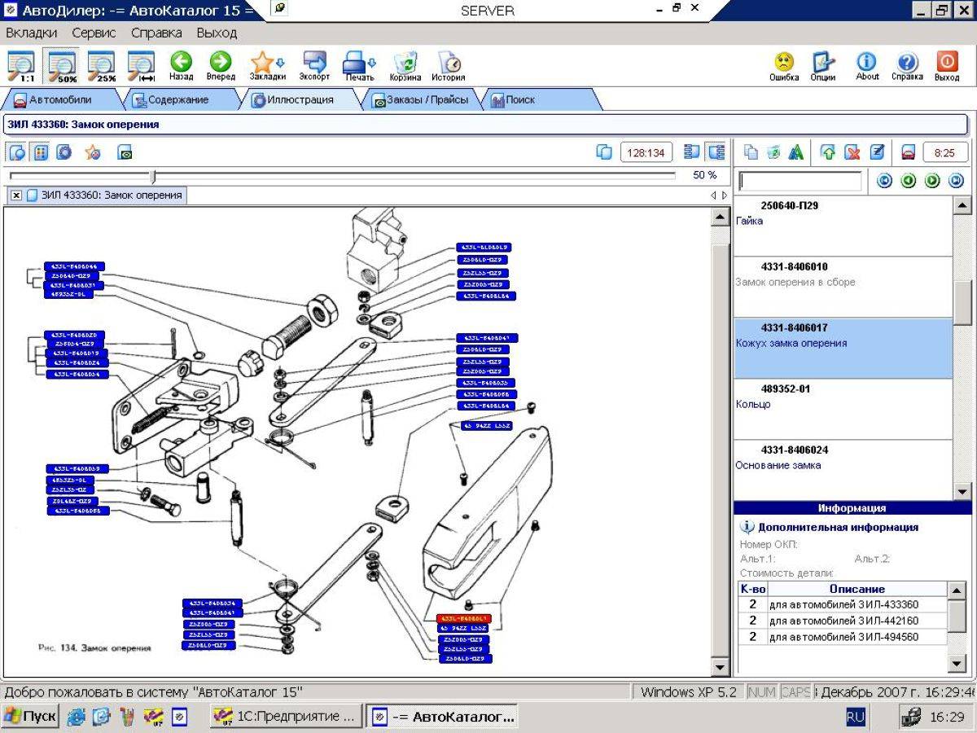
Task: Go to next record green arrow
Action: [933, 181]
